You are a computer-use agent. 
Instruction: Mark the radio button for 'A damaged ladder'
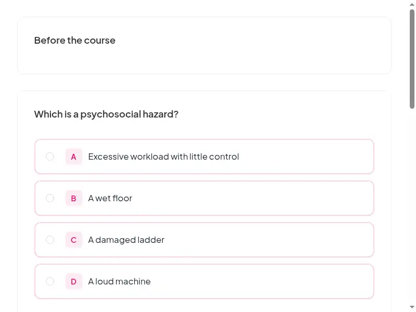tap(50, 240)
